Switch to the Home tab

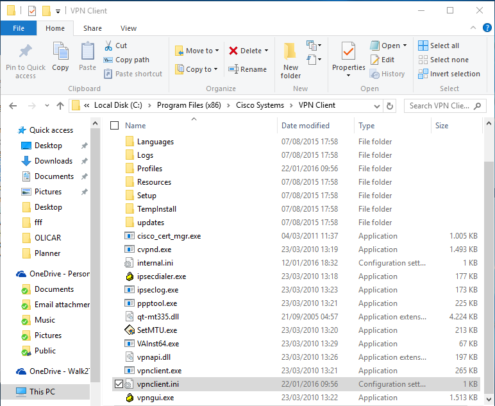[55, 28]
